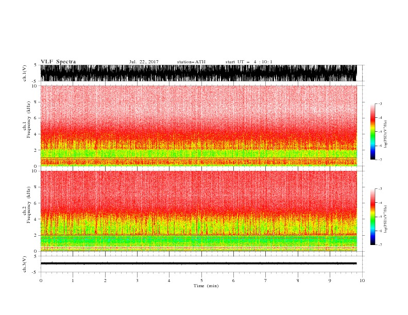
Task: Click the ch.2 colorbar "-7" scale value
Action: point(380,245)
